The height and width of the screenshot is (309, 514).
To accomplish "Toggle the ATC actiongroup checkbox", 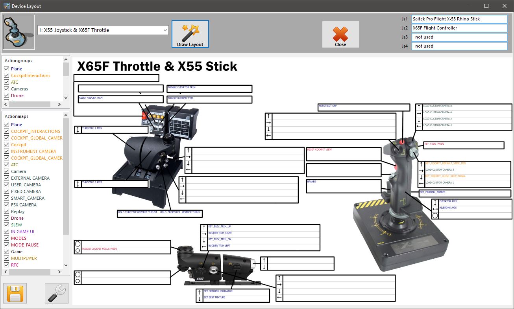I will (x=7, y=82).
